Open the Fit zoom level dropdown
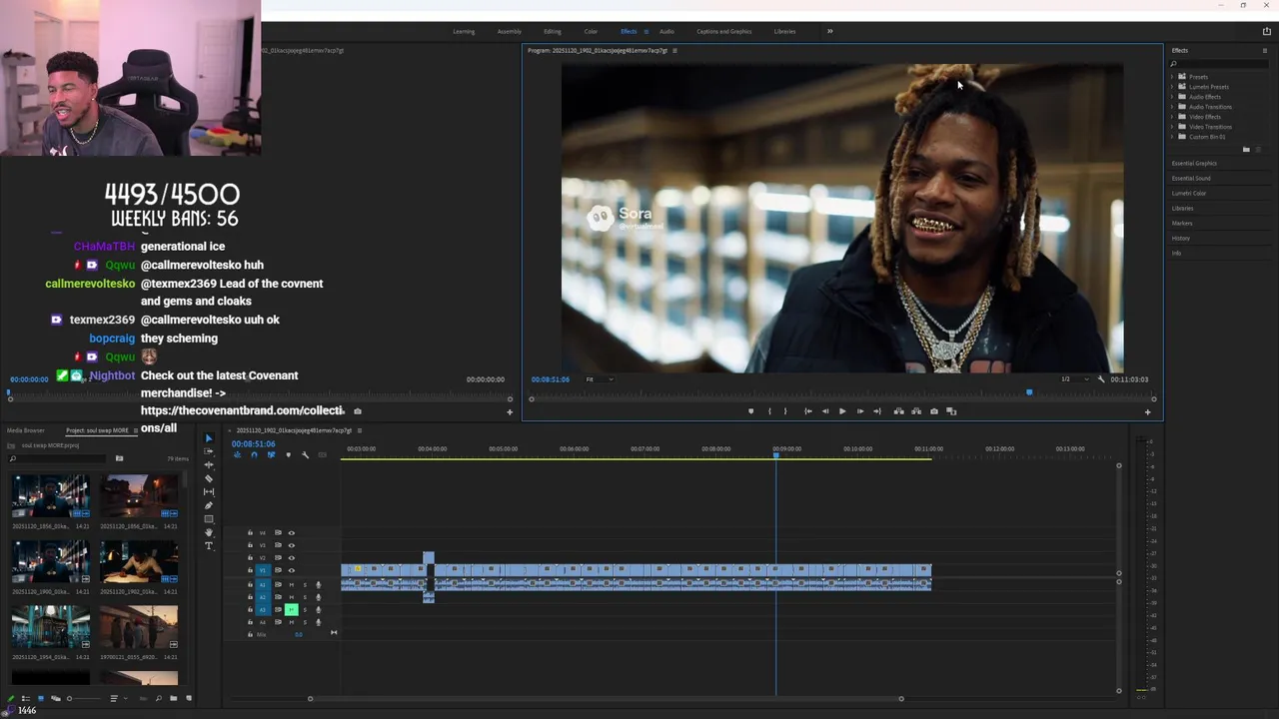The image size is (1279, 719). click(x=599, y=379)
